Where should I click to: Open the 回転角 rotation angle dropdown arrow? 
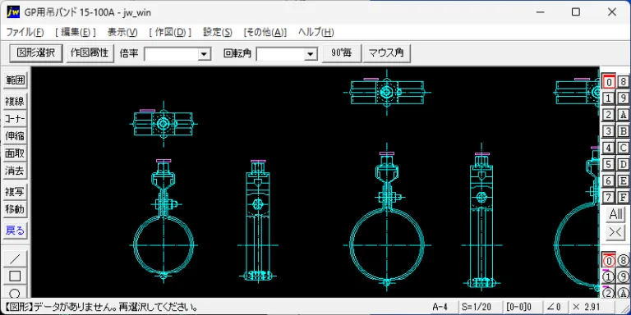coord(311,54)
